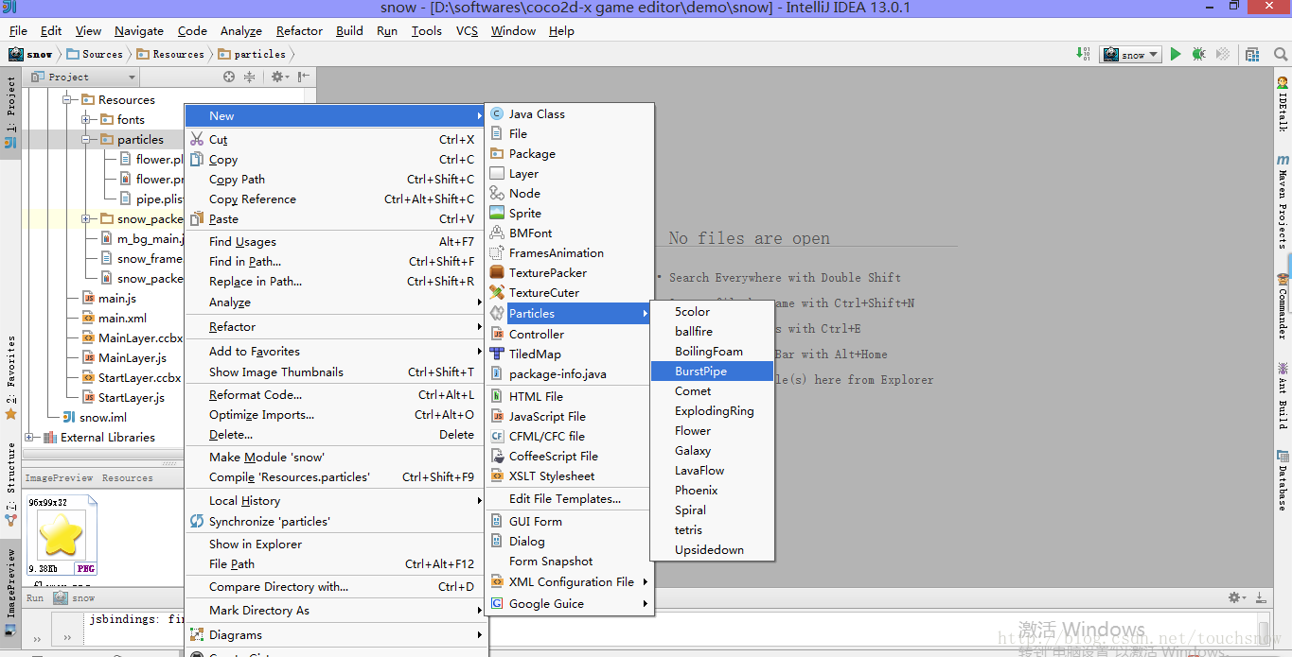
Task: Open the Project view type dropdown
Action: pyautogui.click(x=83, y=77)
